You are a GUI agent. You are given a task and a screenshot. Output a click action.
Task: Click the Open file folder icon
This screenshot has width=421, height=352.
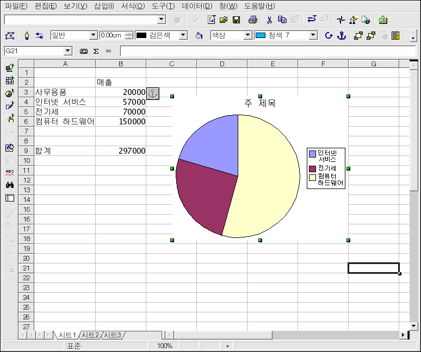point(224,20)
